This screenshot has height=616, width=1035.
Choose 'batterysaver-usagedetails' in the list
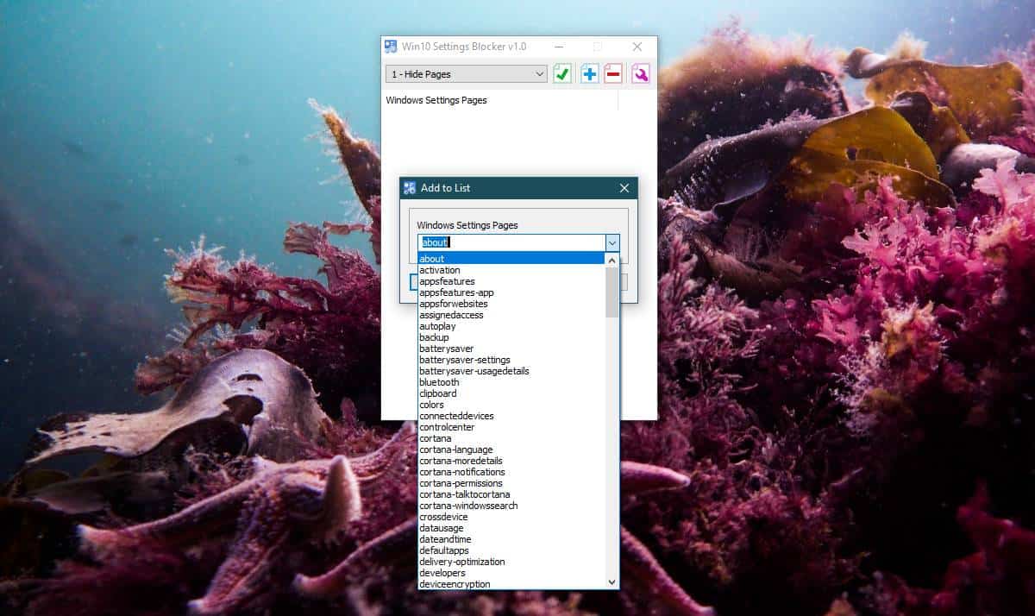point(511,371)
